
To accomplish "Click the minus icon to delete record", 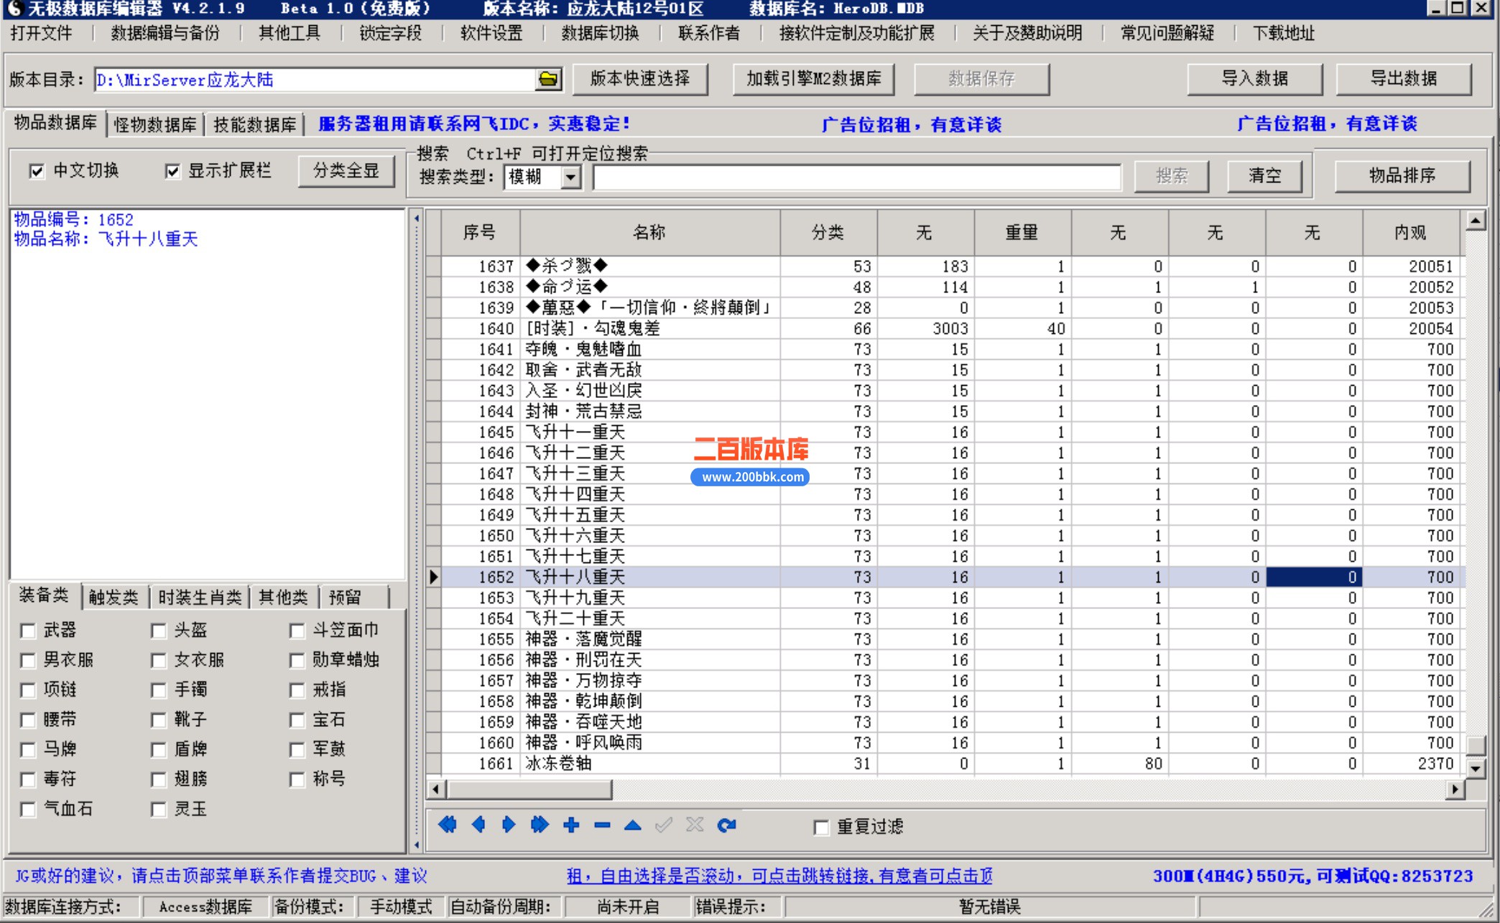I will 602,825.
